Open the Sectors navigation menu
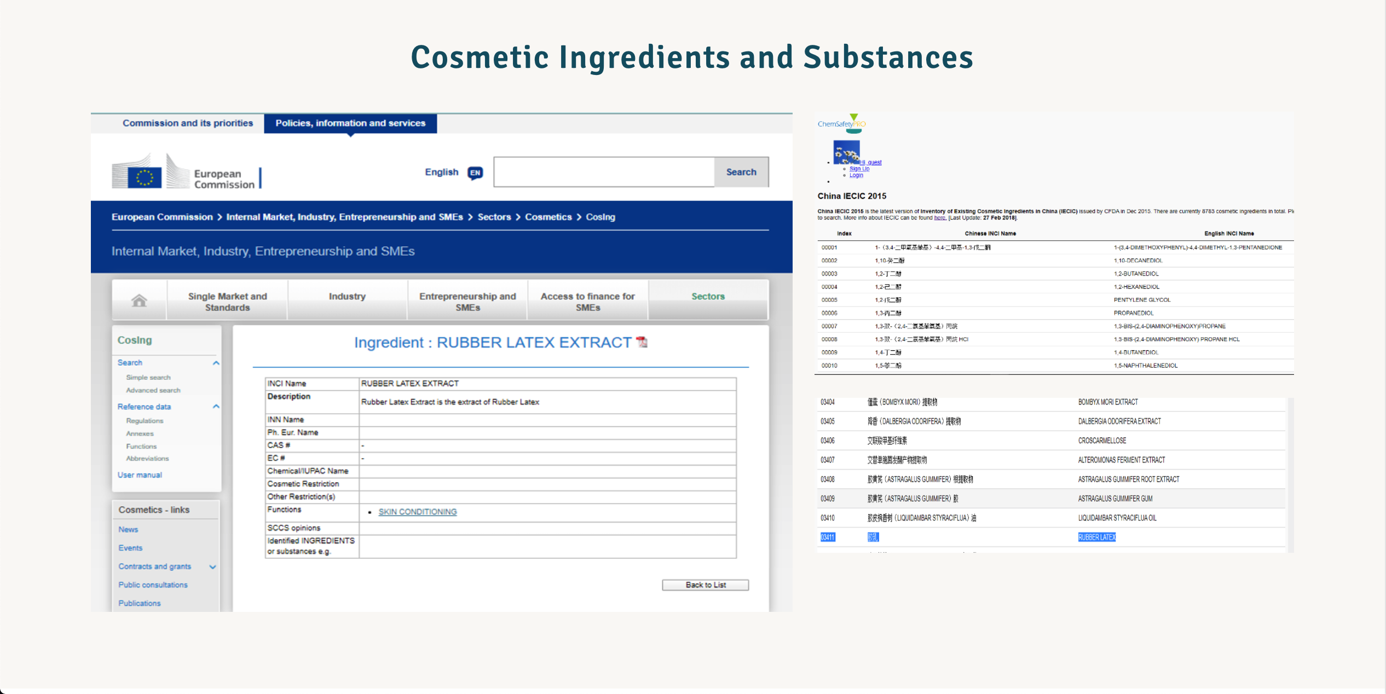The height and width of the screenshot is (694, 1386). [x=708, y=296]
